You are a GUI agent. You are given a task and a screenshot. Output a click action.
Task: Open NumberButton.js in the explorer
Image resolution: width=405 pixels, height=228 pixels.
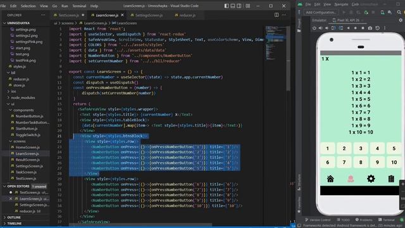pyautogui.click(x=29, y=116)
